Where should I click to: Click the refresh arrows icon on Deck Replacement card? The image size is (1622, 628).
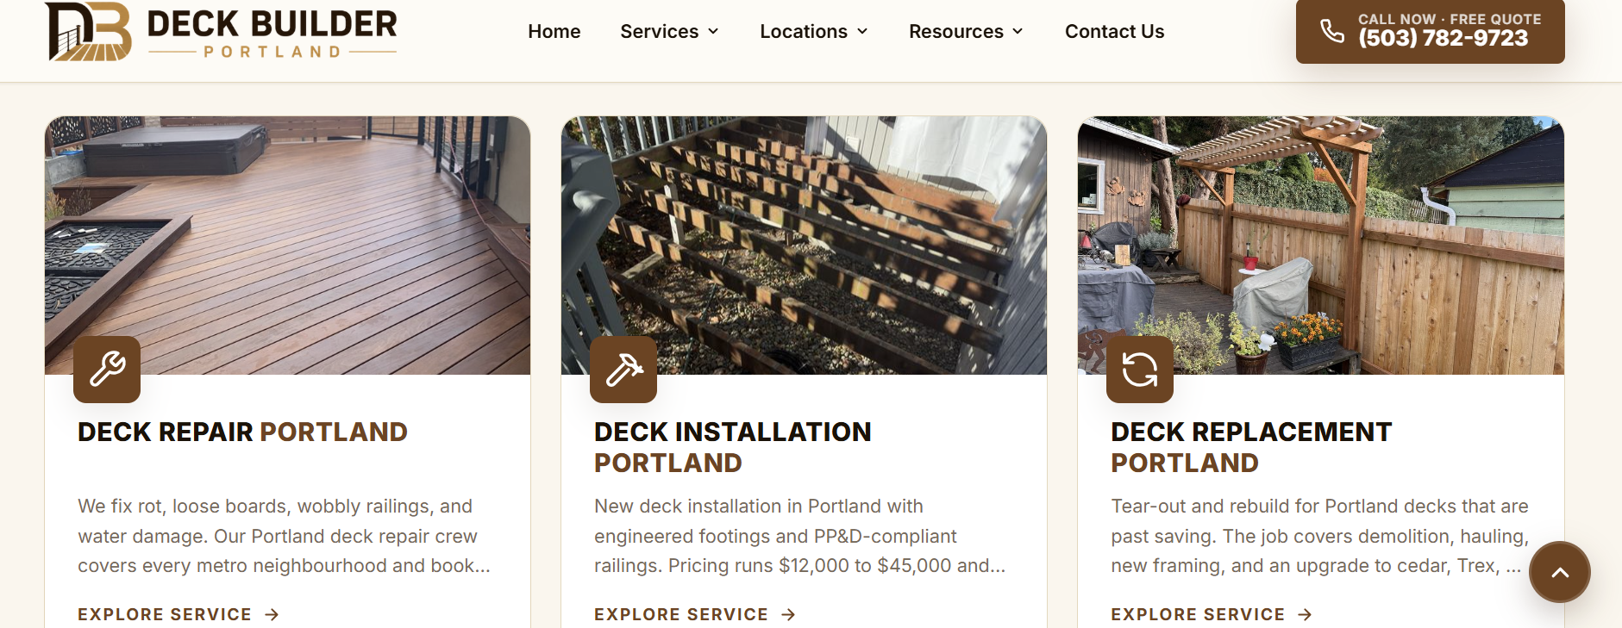pyautogui.click(x=1140, y=370)
